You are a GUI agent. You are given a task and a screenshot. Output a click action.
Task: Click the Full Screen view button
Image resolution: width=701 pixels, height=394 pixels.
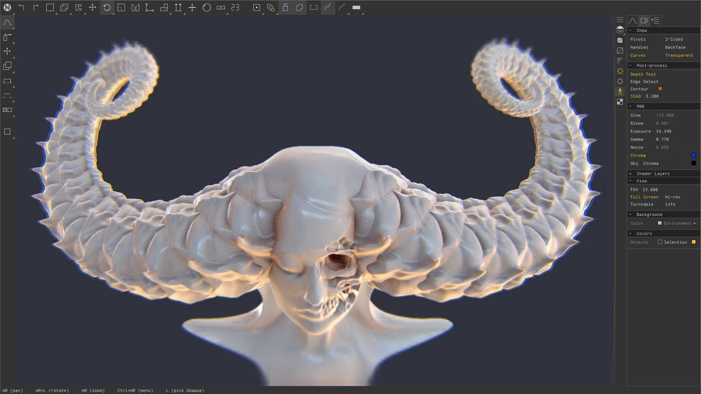point(644,197)
